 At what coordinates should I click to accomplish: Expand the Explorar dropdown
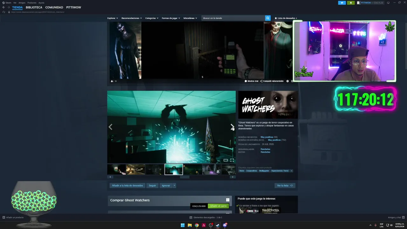click(113, 18)
